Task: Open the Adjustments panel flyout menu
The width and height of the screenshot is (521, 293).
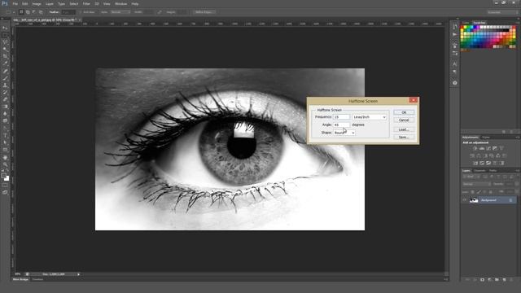Action: (x=518, y=138)
